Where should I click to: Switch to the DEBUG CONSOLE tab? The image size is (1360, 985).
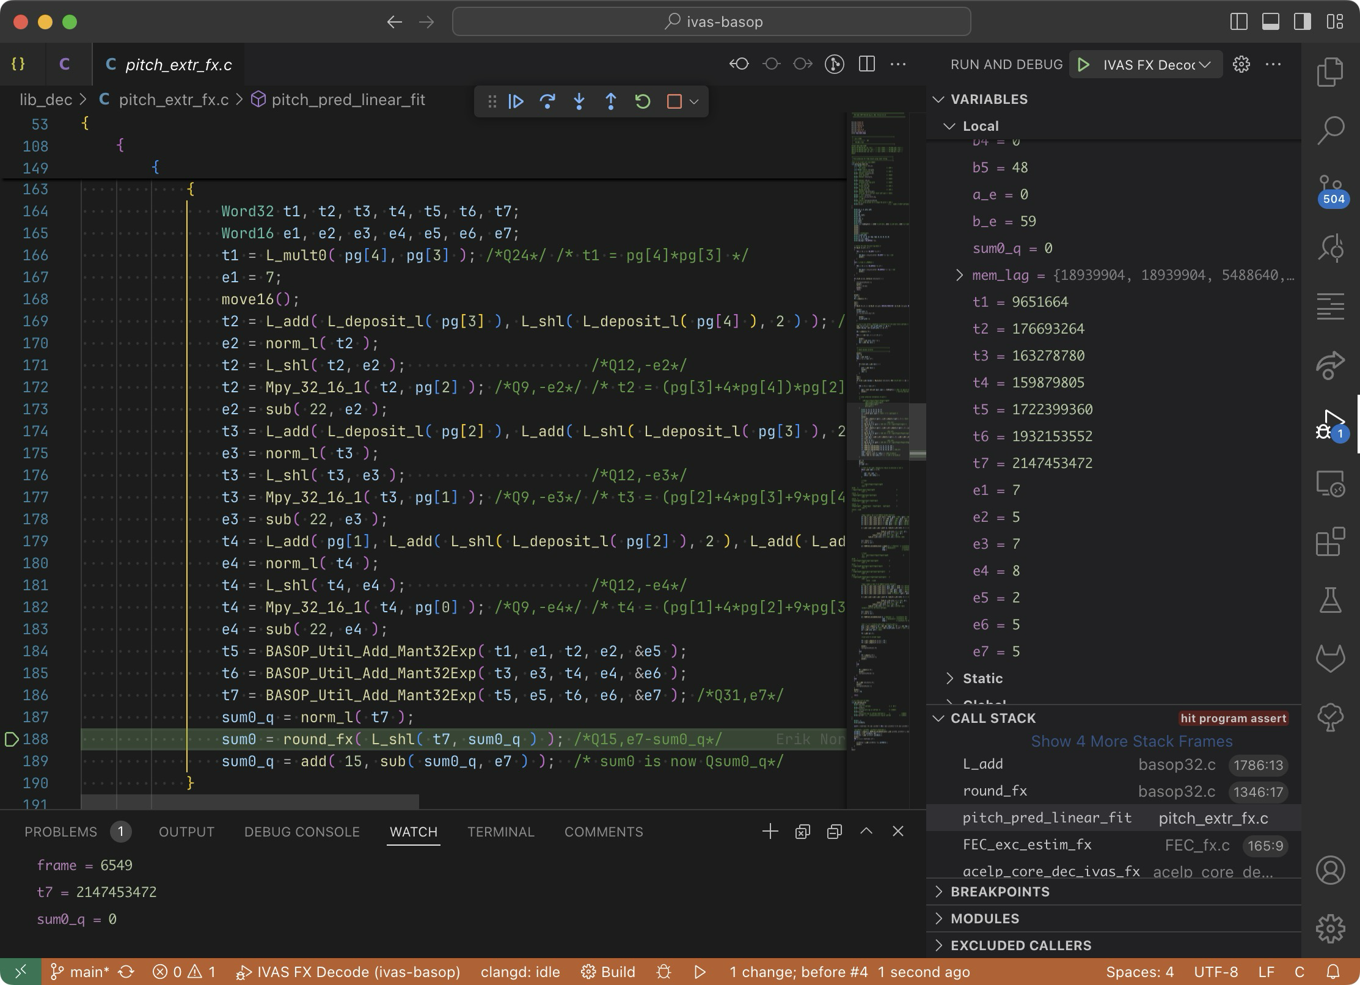click(x=302, y=832)
